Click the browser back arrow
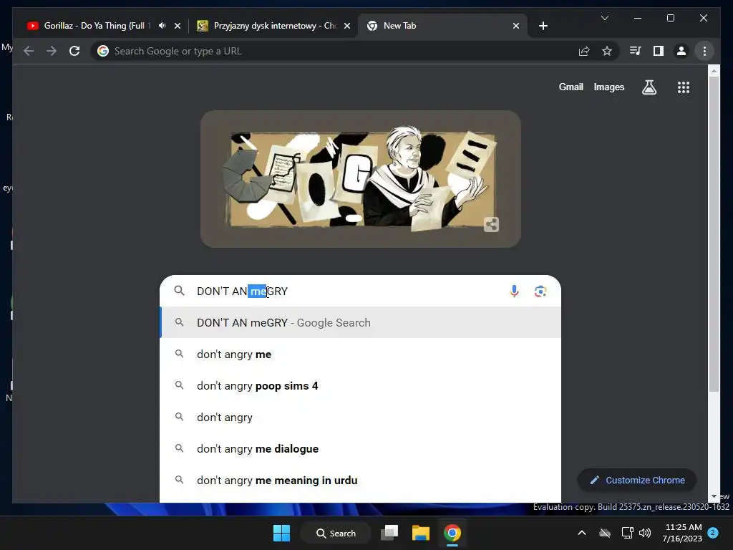The image size is (733, 550). click(29, 51)
